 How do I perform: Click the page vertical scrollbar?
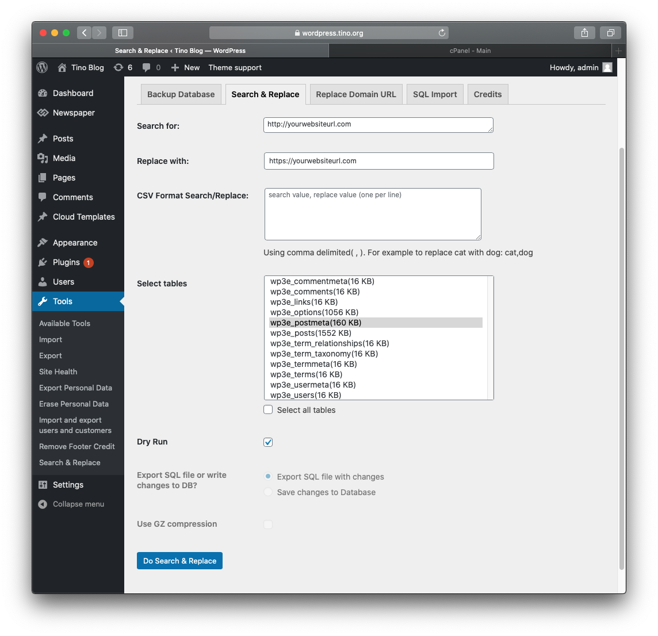click(622, 359)
